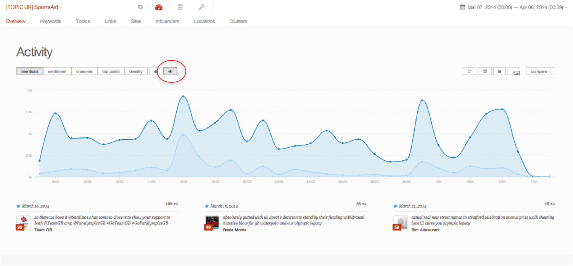Toggle the cloud icon button

(156, 71)
